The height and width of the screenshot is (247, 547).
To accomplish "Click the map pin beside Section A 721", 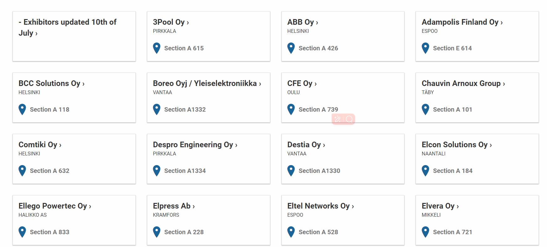I will pos(425,232).
